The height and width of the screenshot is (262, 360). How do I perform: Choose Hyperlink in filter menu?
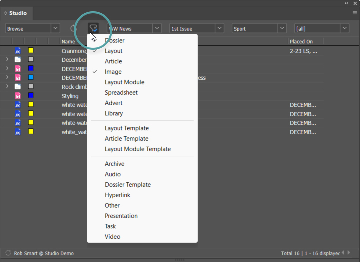(x=142, y=195)
